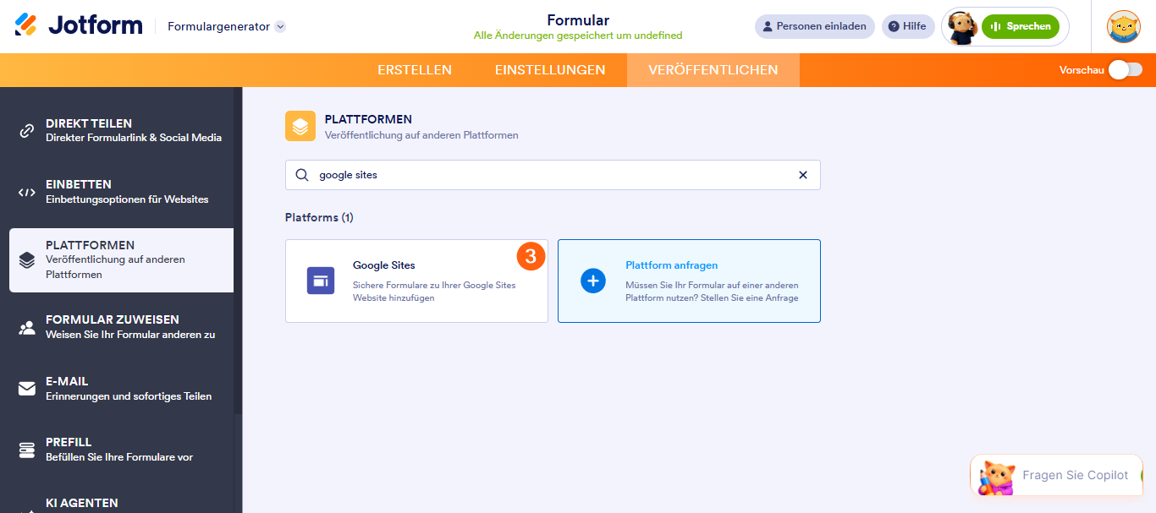This screenshot has width=1156, height=513.
Task: Open the Google Sites platform card
Action: 416,281
